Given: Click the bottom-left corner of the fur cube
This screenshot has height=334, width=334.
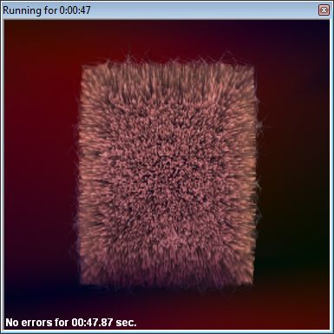Looking at the screenshot, I should 83,282.
